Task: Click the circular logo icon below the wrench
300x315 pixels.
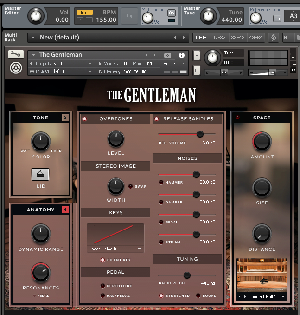Action: [16, 68]
